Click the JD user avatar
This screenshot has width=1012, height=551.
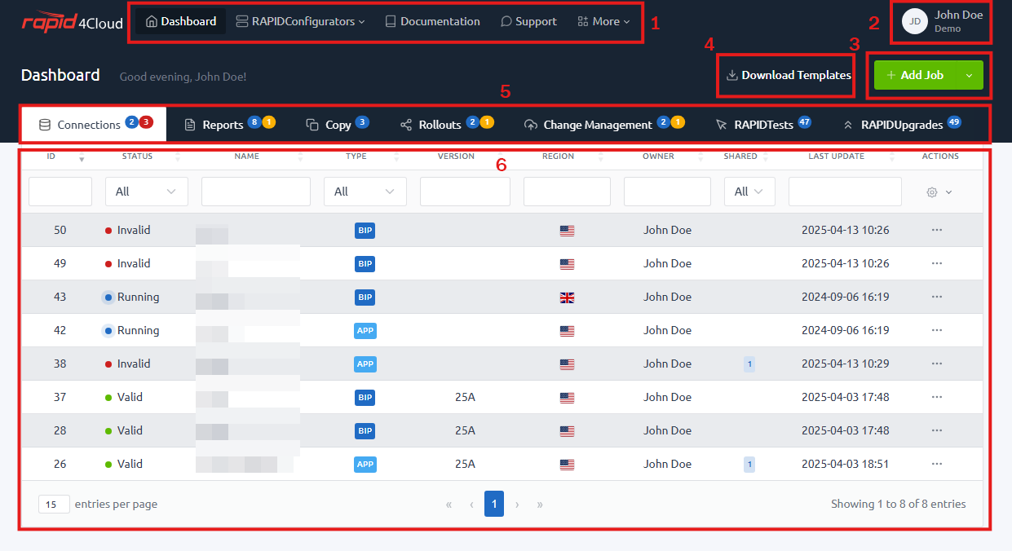pos(915,21)
